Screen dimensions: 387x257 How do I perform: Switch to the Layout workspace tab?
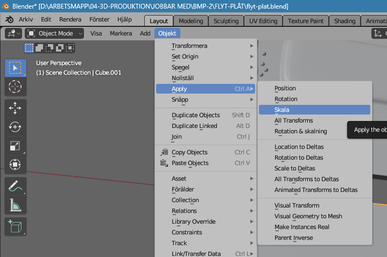[x=158, y=21]
